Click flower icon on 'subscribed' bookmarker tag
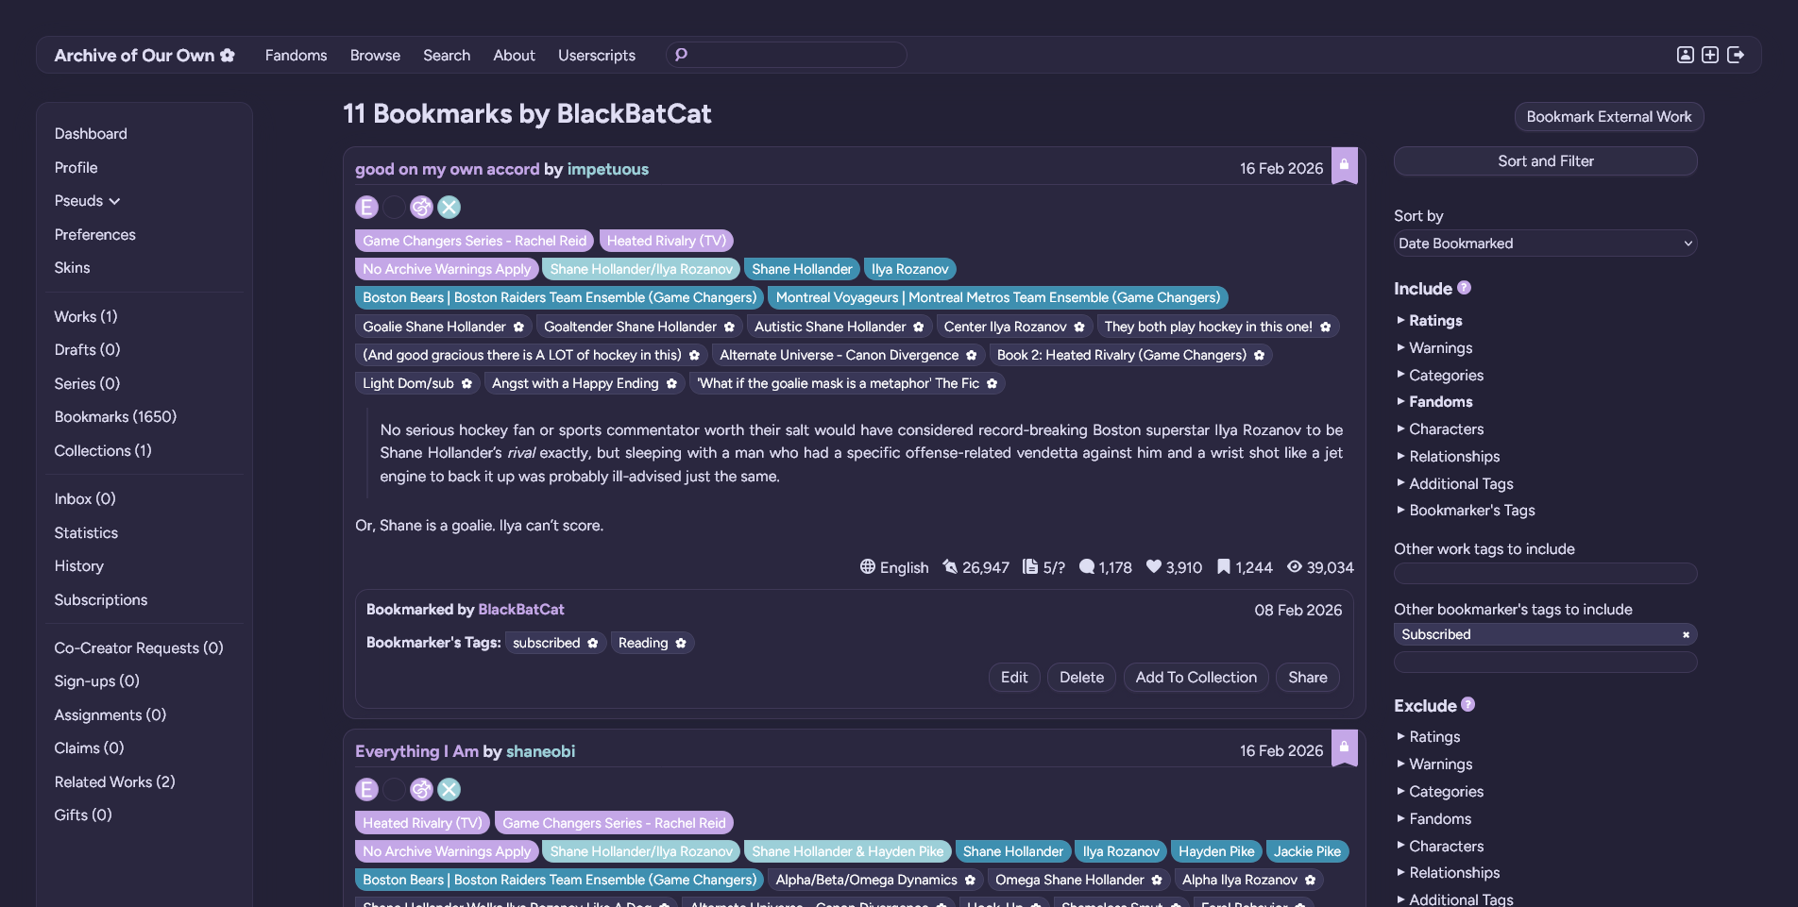The height and width of the screenshot is (907, 1798). coord(592,643)
